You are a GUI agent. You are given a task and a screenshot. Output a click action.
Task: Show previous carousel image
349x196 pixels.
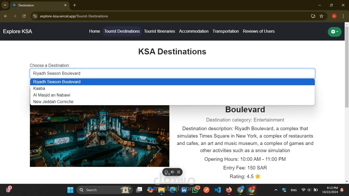[x=40, y=149]
